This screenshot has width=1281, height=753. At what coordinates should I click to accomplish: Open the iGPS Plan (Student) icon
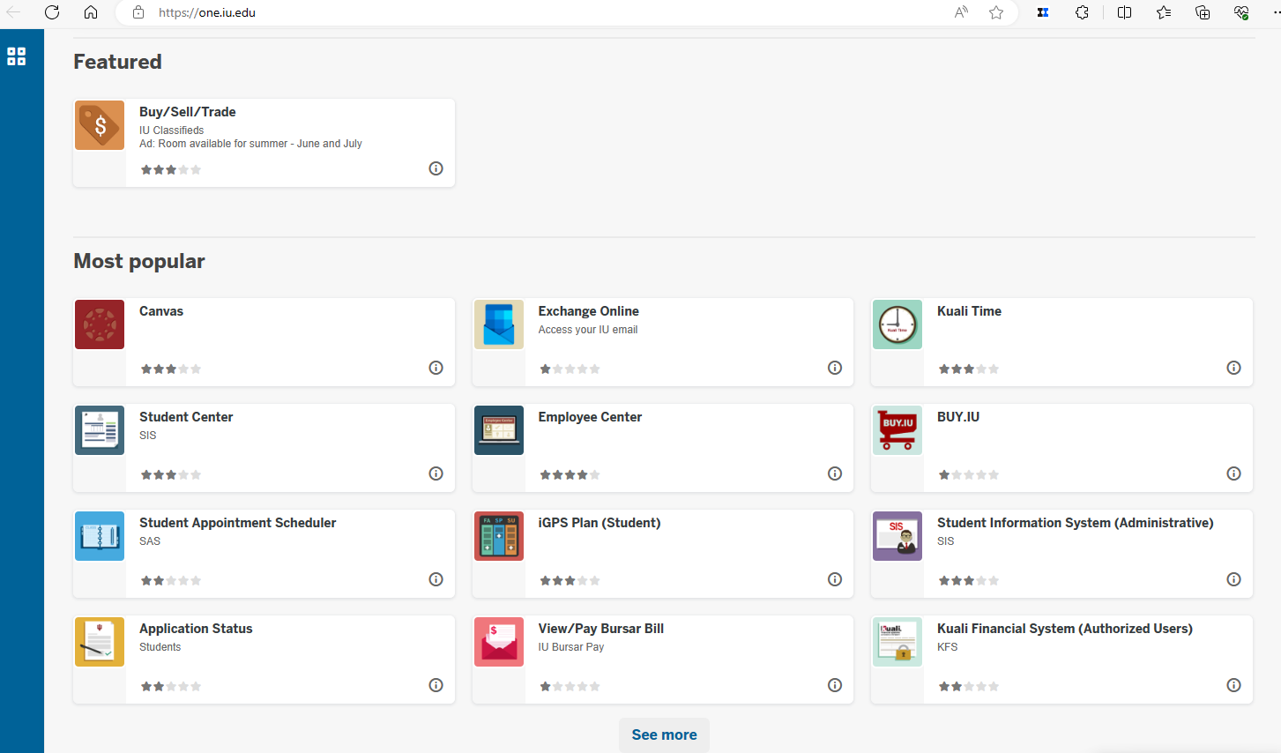coord(499,536)
